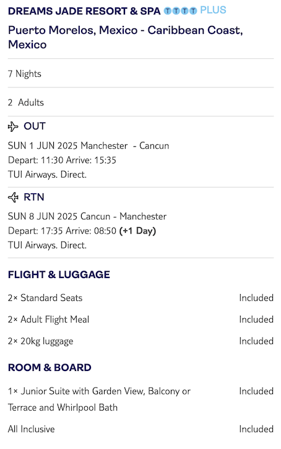Click the third T rating icon
The width and height of the screenshot is (281, 449).
click(x=185, y=11)
